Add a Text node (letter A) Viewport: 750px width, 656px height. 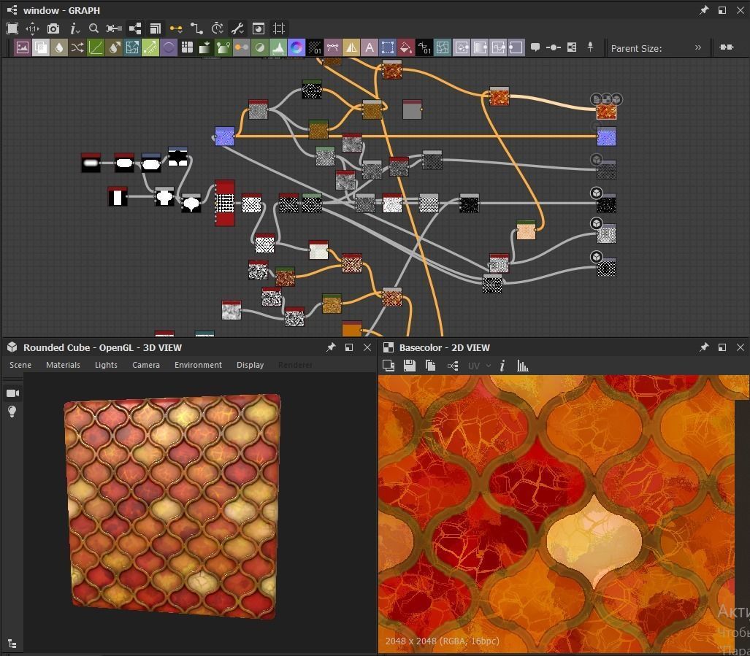click(370, 47)
